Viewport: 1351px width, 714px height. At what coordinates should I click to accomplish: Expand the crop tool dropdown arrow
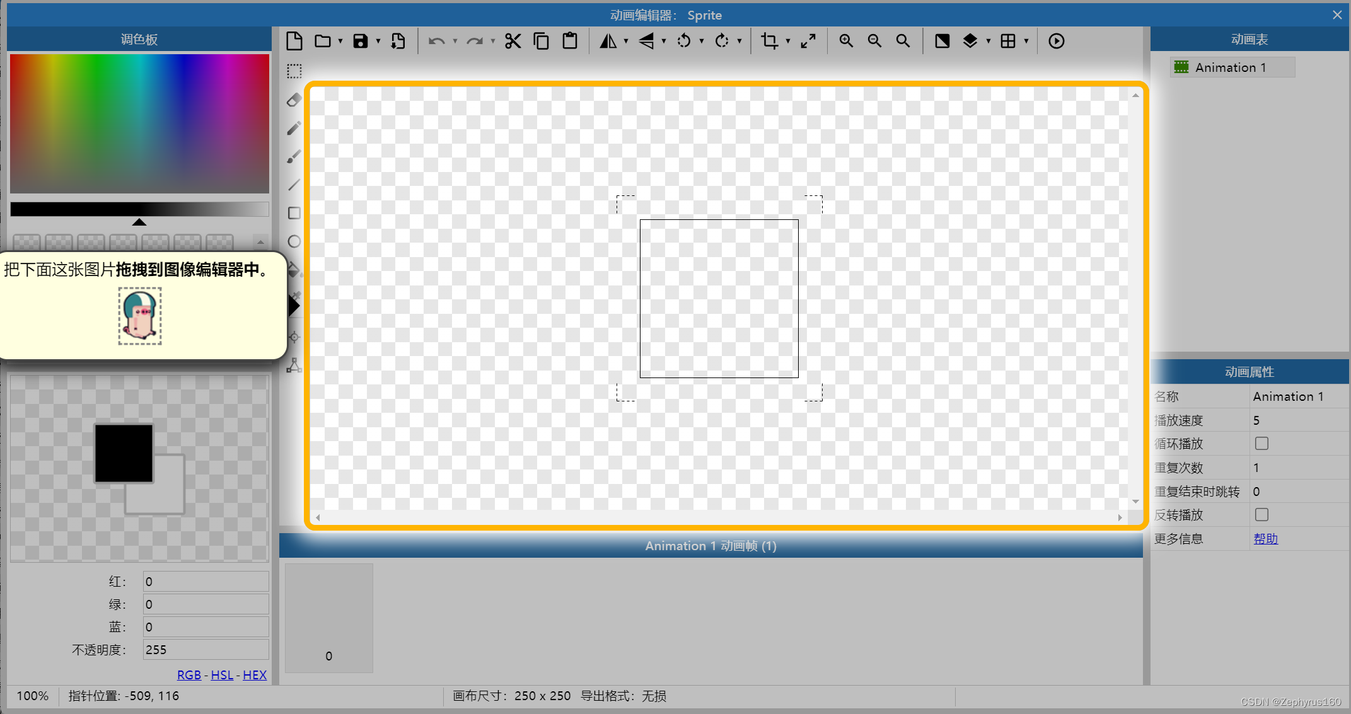(788, 42)
